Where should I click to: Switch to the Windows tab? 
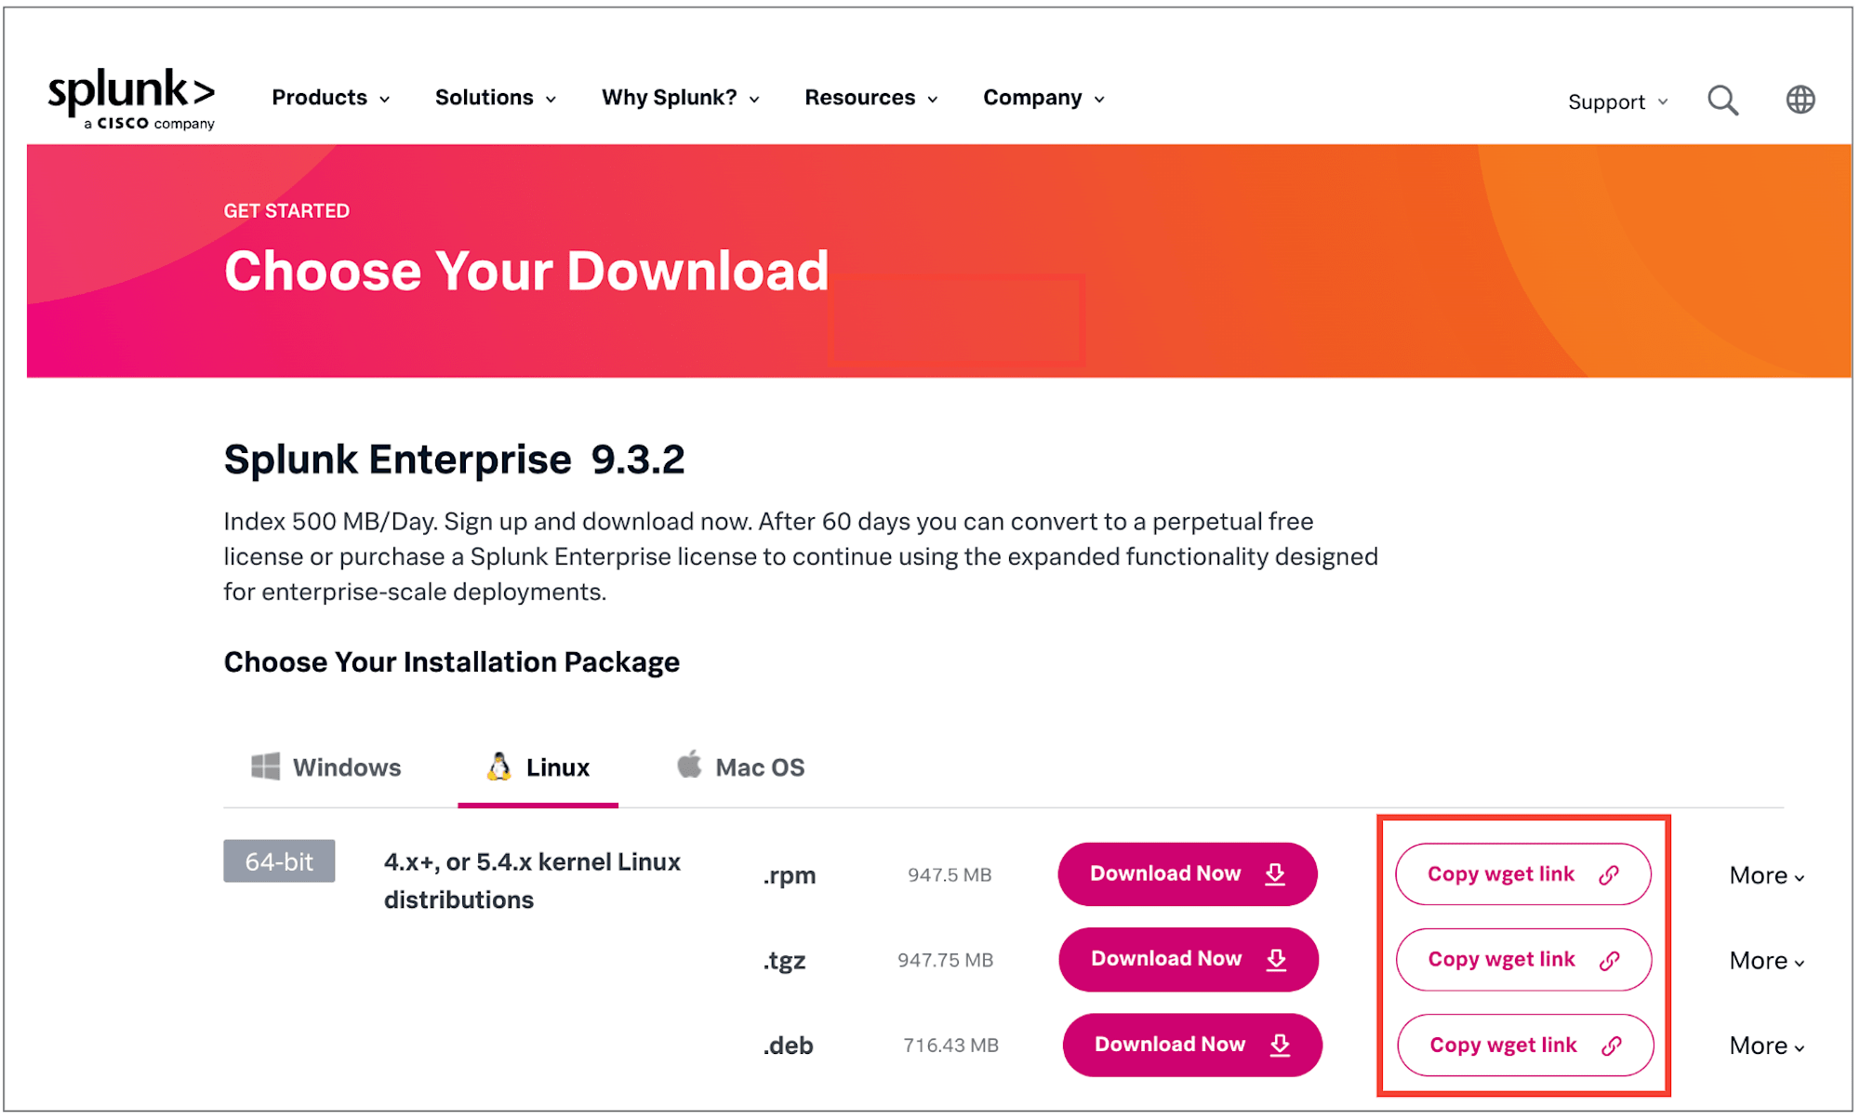coord(326,767)
